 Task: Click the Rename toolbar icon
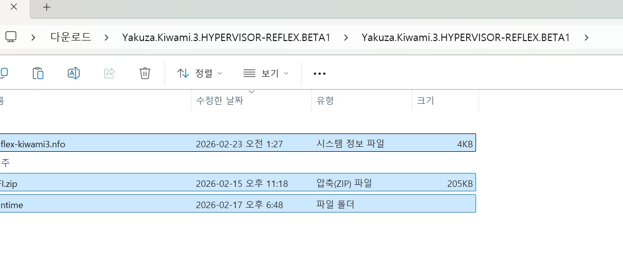74,73
